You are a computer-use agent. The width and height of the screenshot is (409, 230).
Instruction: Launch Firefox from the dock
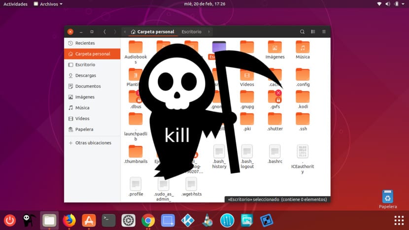69,220
